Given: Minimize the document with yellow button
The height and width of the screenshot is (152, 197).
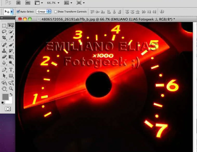Looking at the screenshot, I should (25, 19).
